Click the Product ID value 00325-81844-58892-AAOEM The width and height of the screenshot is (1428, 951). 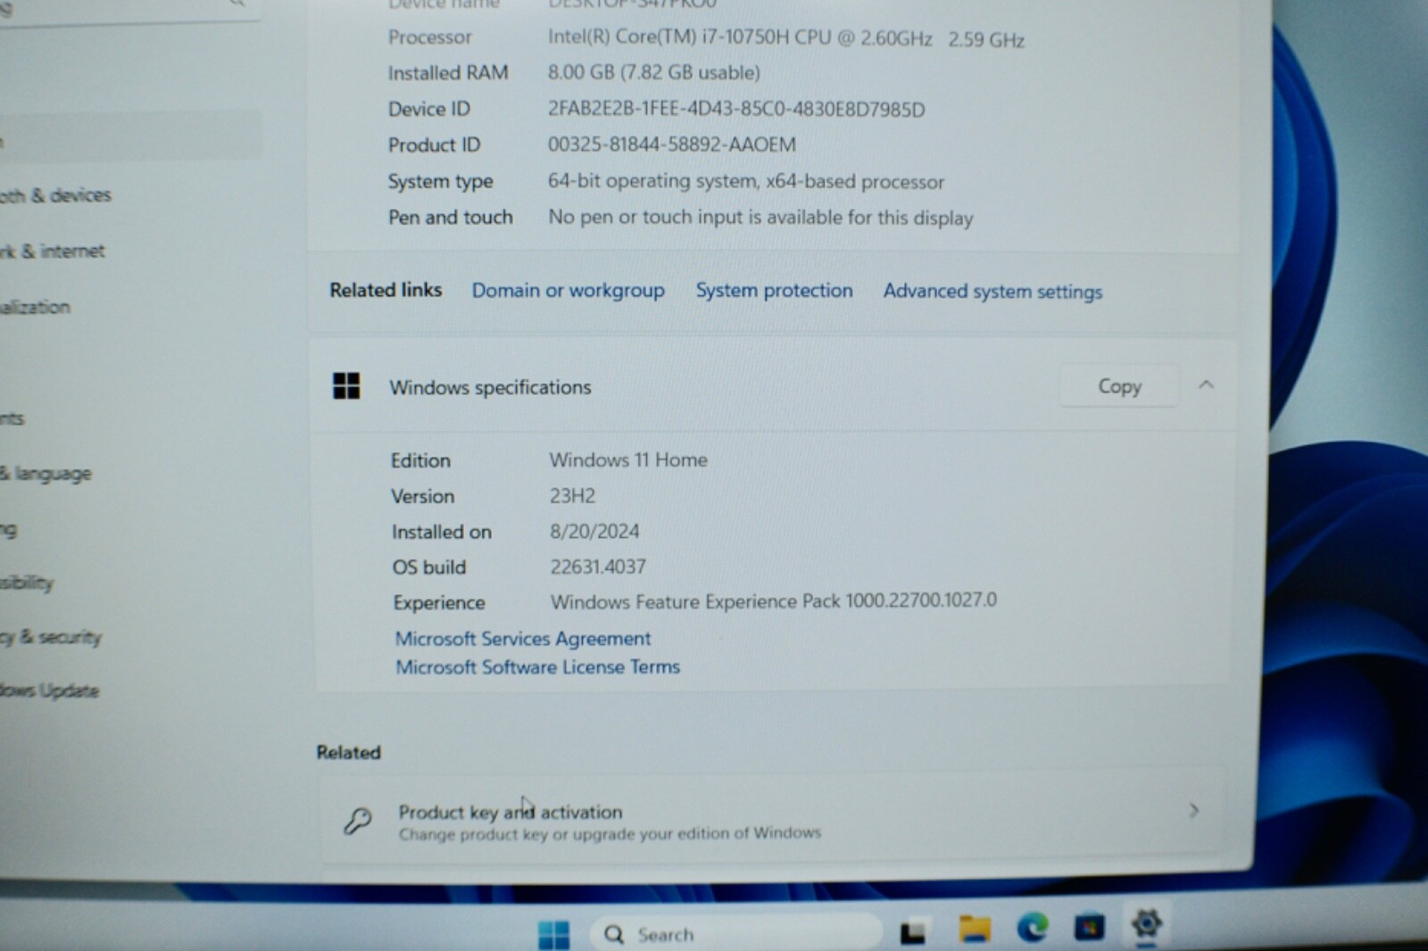coord(672,145)
